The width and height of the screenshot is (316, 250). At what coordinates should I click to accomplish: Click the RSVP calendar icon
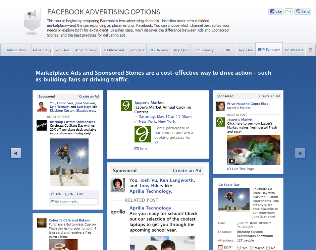[220, 247]
